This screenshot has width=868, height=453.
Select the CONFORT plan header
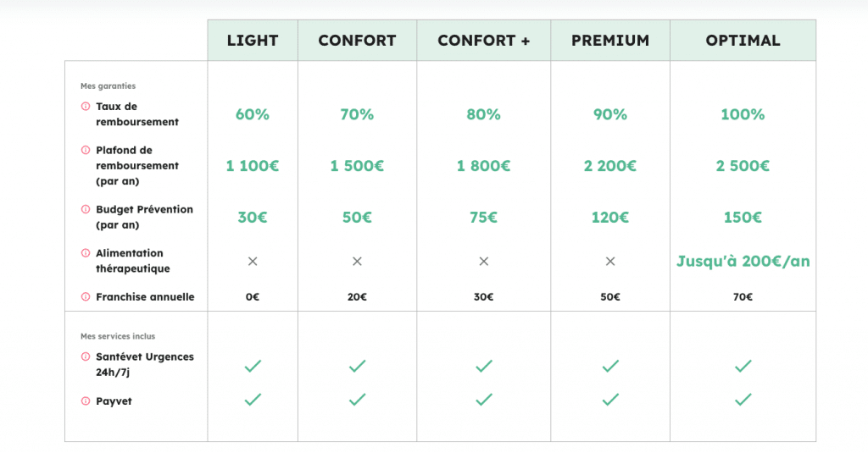pyautogui.click(x=357, y=41)
